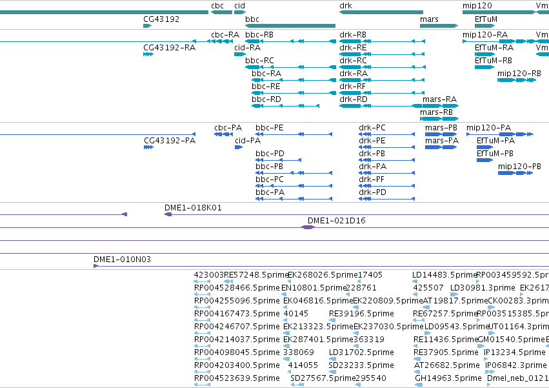This screenshot has width=549, height=388.
Task: Click the bbc-RA transcript label
Action: tap(266, 74)
